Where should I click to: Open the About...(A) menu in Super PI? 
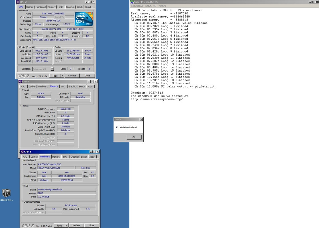151,6
